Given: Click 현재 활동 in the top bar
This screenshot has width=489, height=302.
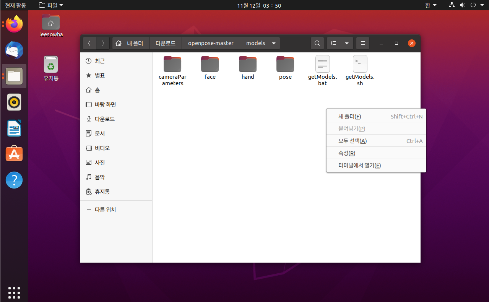Looking at the screenshot, I should tap(15, 5).
